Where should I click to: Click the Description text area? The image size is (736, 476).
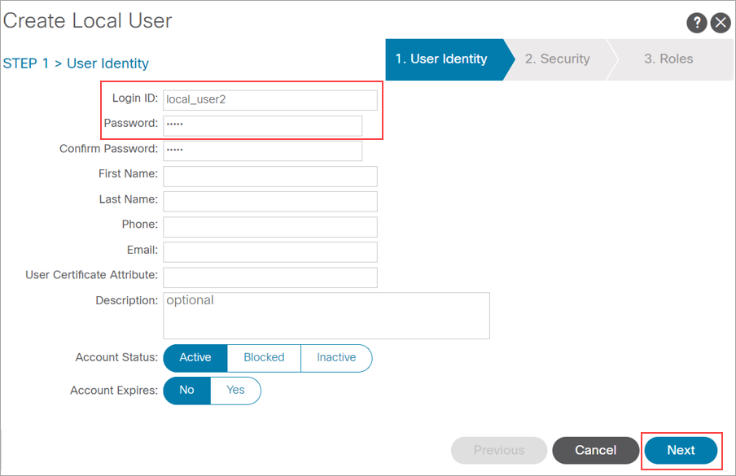click(326, 316)
